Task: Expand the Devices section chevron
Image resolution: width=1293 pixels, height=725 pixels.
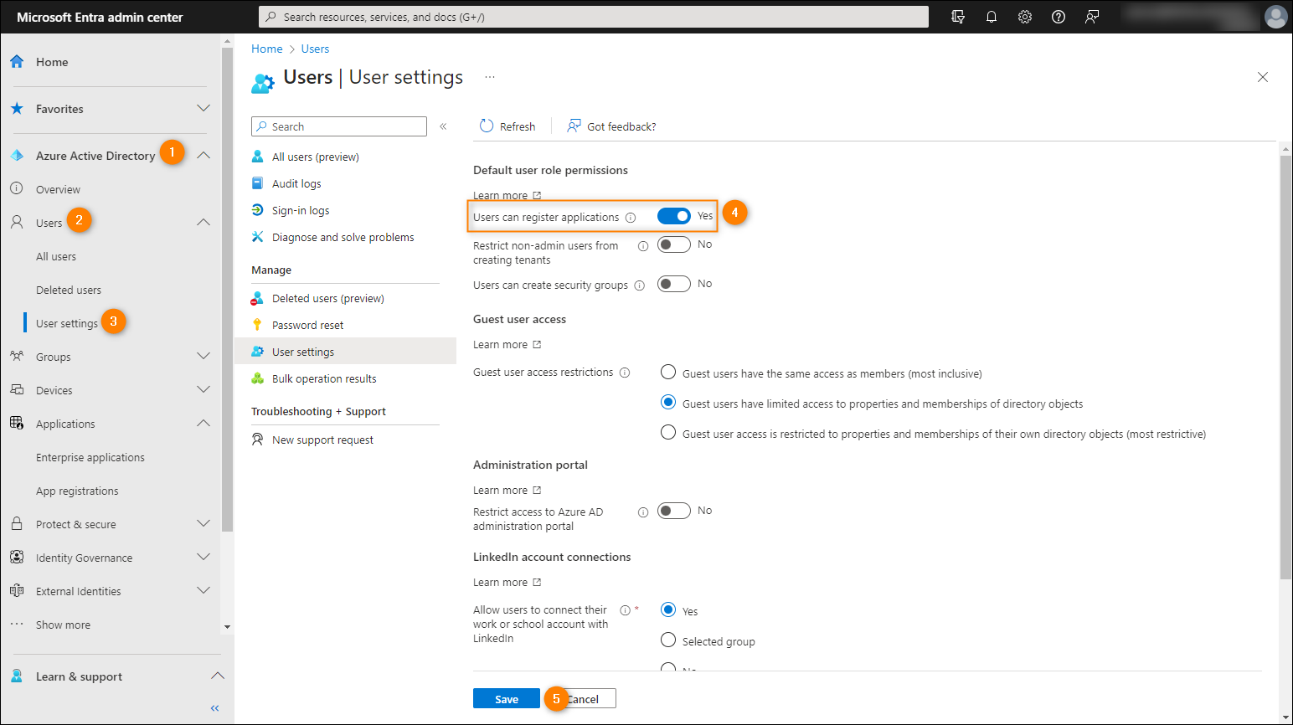Action: [203, 389]
